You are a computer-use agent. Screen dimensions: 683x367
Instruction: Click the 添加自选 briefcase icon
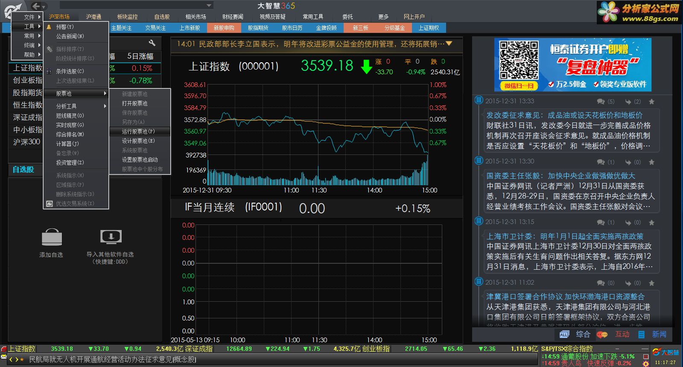pos(52,238)
